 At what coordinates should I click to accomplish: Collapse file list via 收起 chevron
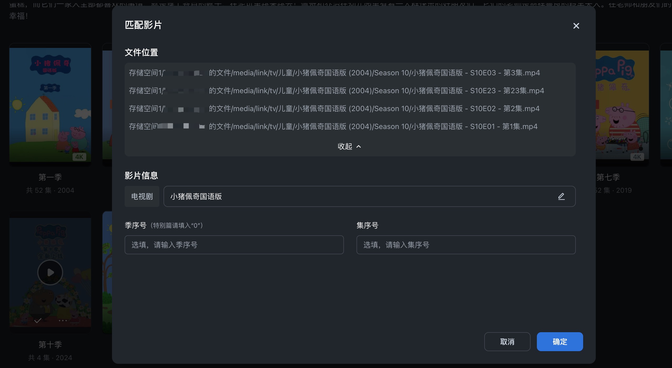tap(349, 146)
